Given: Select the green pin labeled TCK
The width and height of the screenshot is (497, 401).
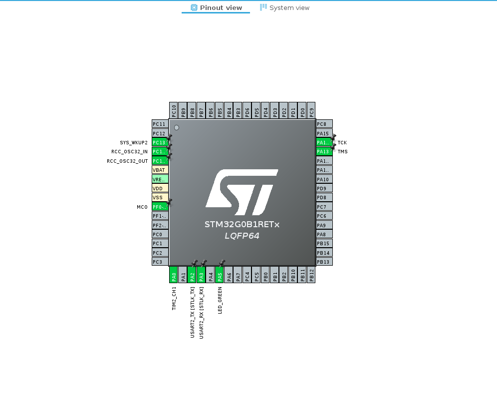Looking at the screenshot, I should [x=324, y=142].
